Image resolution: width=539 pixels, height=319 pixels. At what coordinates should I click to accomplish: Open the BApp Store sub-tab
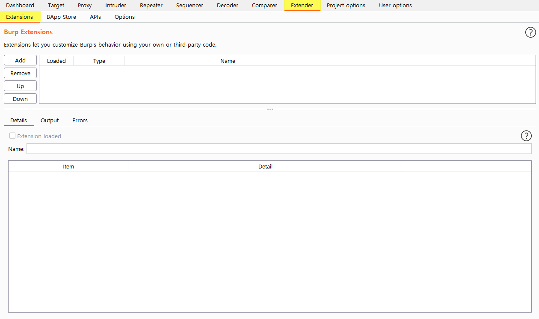click(x=61, y=17)
